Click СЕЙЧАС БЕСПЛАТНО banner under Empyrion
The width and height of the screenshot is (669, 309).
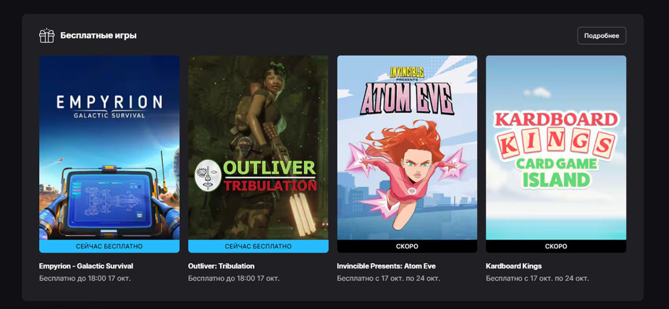[109, 246]
